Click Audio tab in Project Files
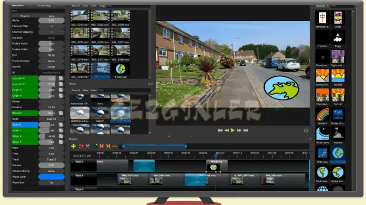366x205 pixels. 94,6
